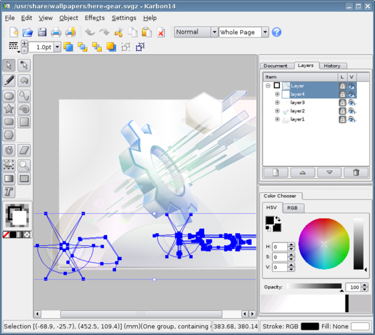This screenshot has height=335, width=375.
Task: Toggle lock of layer3
Action: (342, 103)
